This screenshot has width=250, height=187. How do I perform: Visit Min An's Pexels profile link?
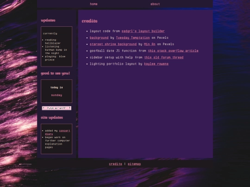(150, 44)
